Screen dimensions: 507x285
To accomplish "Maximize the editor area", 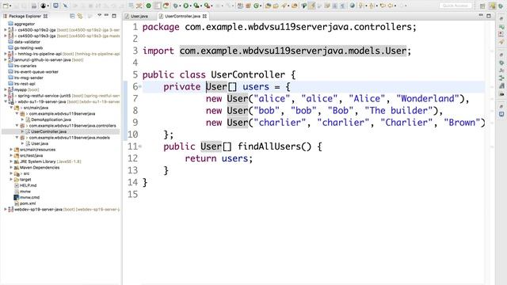I will coord(489,16).
